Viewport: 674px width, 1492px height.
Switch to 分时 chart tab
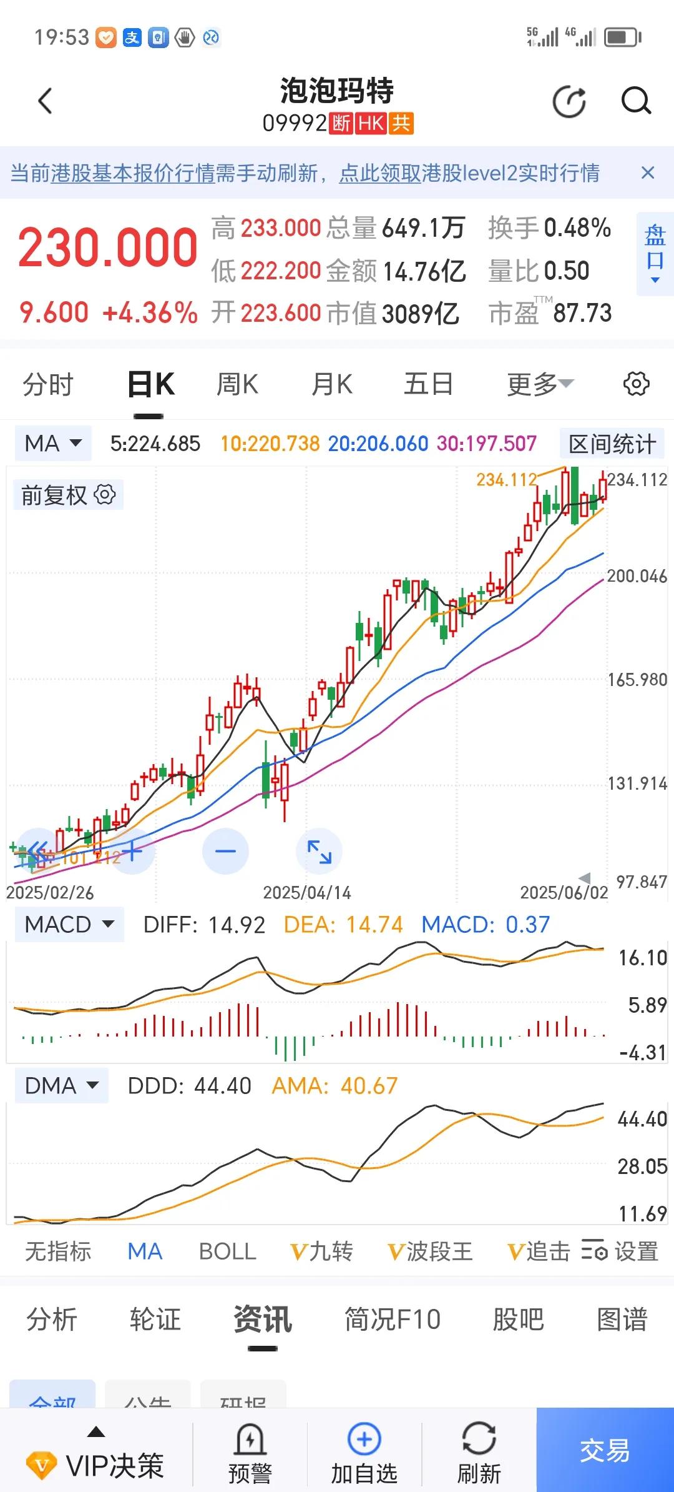point(48,384)
